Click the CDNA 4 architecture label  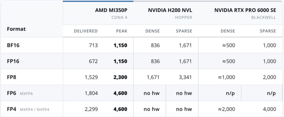[x=119, y=18]
